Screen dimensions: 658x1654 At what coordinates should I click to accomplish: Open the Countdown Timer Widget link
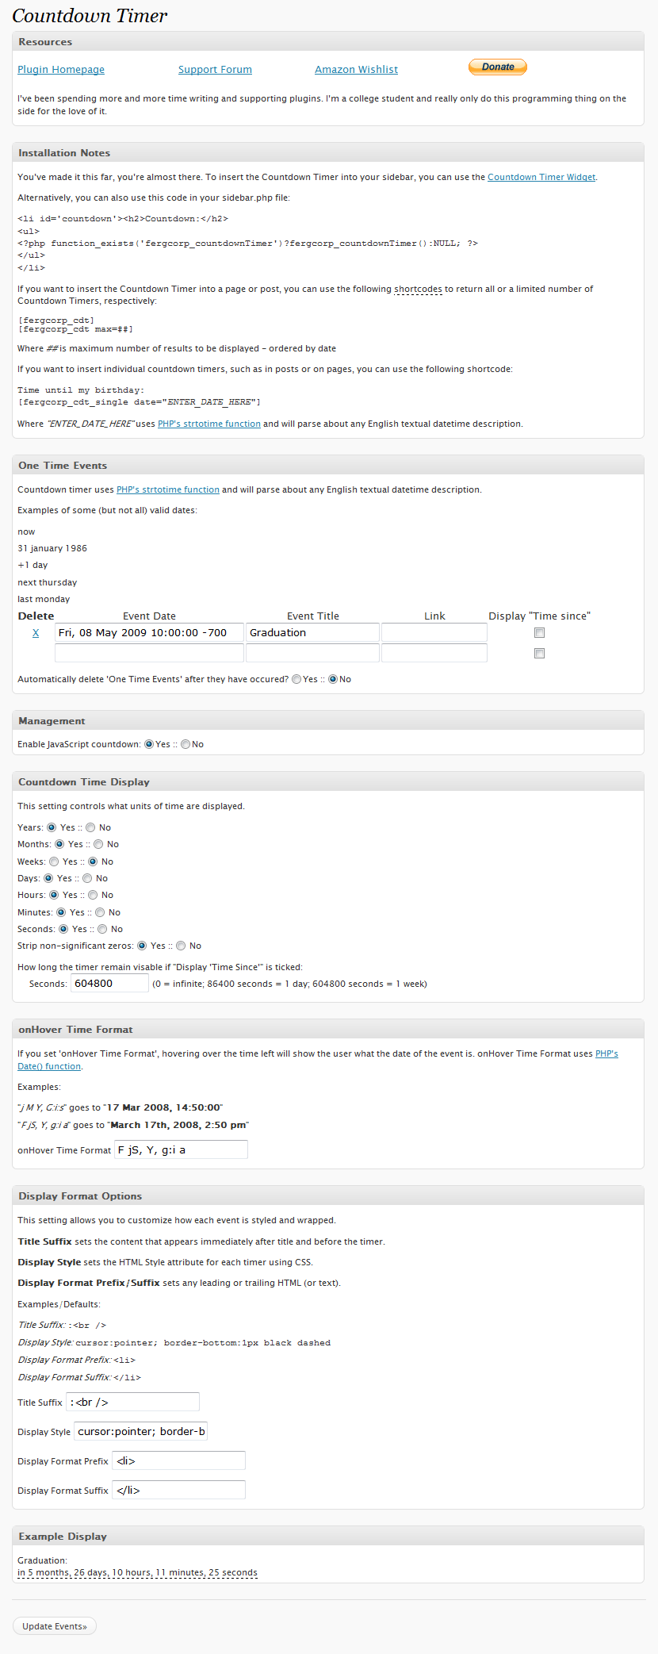[x=541, y=178]
